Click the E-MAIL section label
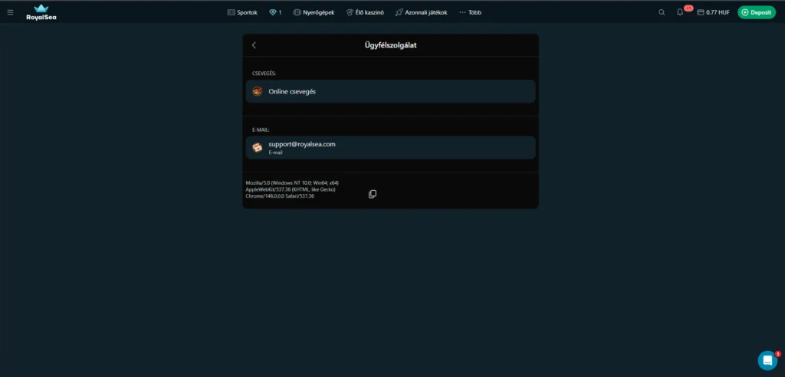 tap(261, 129)
